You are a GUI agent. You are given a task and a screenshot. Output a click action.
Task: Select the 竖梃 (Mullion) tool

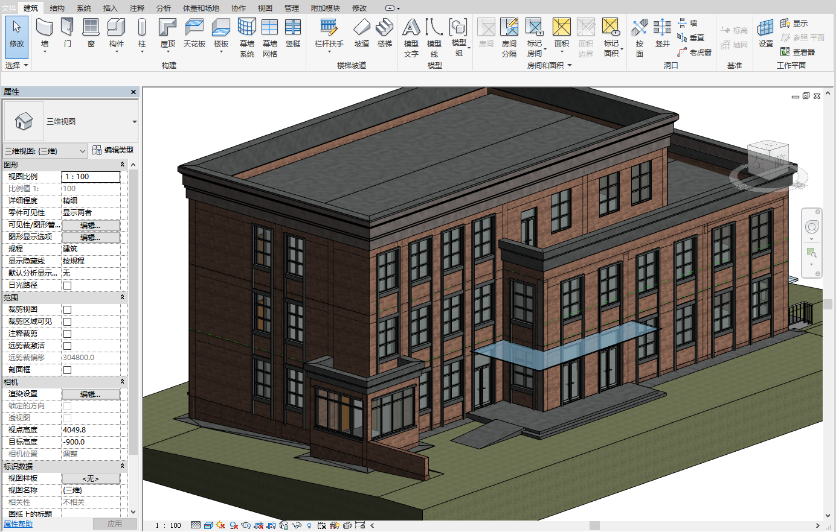tap(293, 34)
